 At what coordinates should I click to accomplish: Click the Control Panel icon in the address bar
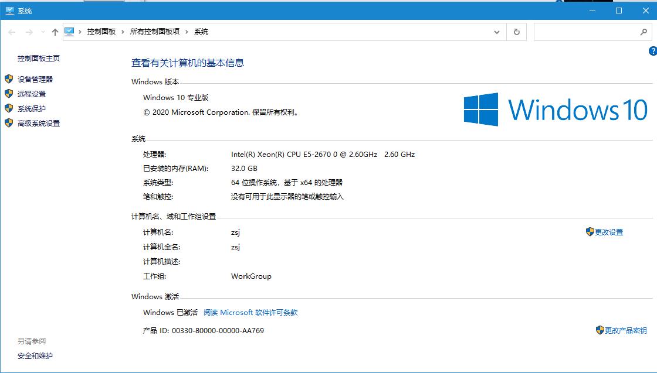70,32
